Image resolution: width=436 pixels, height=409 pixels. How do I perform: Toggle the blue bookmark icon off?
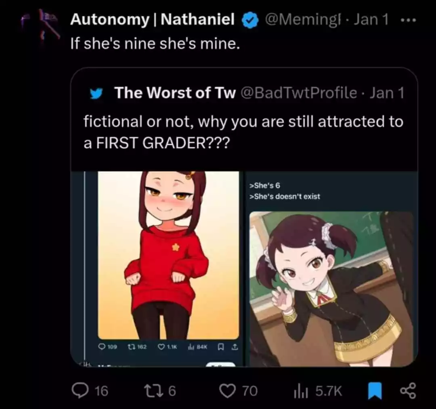tap(375, 391)
